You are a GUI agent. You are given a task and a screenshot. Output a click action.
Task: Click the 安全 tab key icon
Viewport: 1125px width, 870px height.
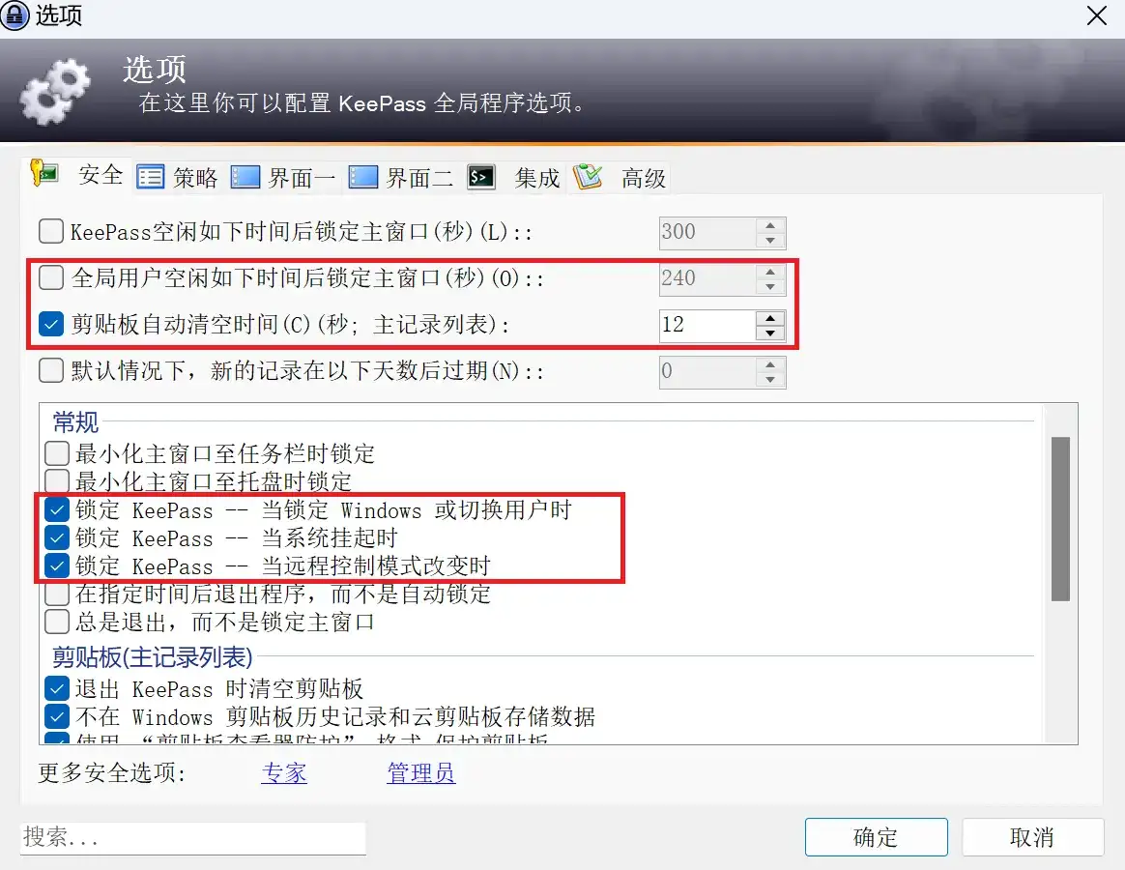[43, 174]
